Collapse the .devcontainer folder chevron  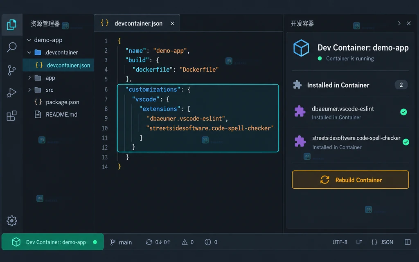pyautogui.click(x=29, y=52)
